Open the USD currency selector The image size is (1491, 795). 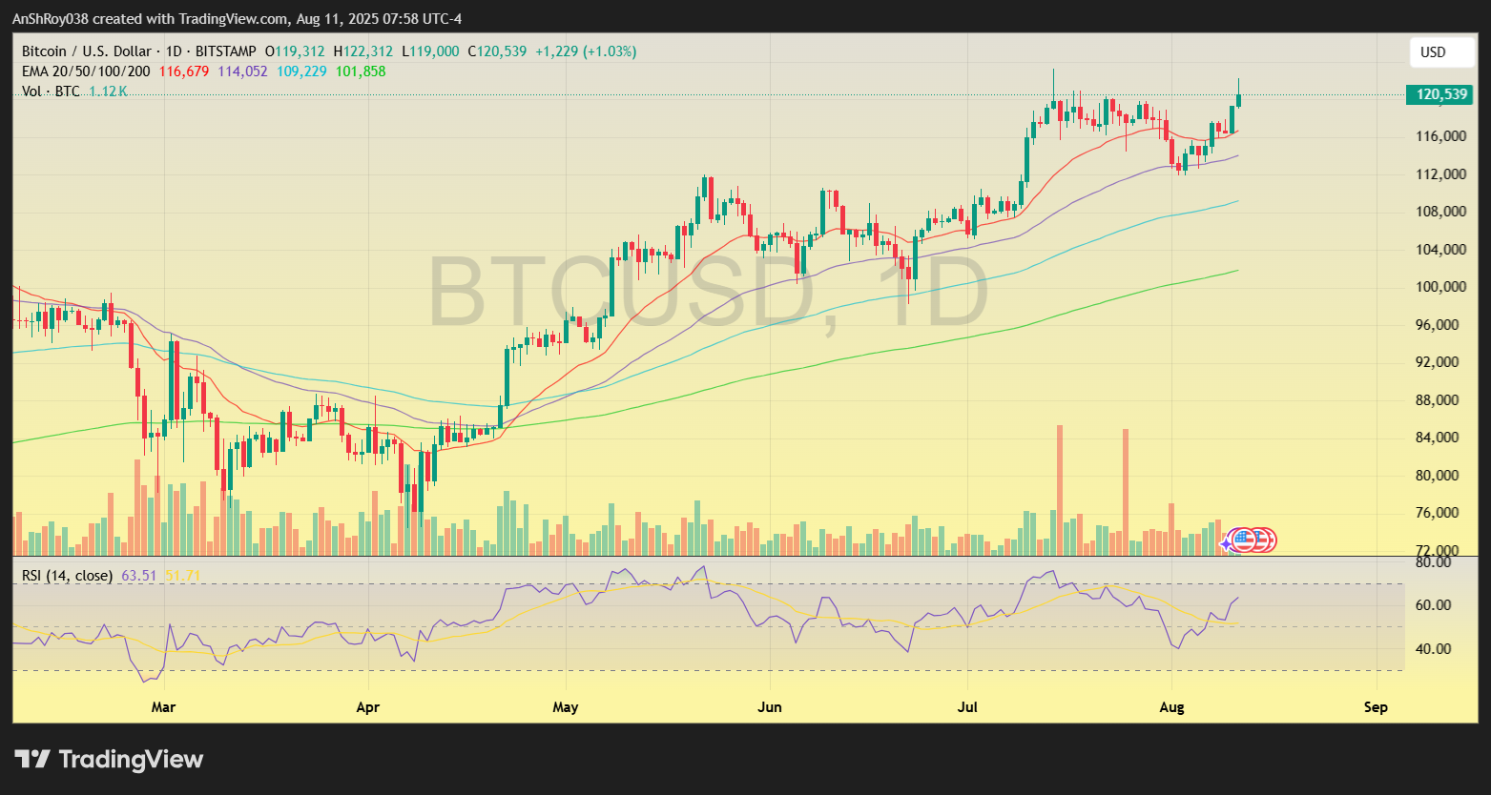coord(1441,52)
